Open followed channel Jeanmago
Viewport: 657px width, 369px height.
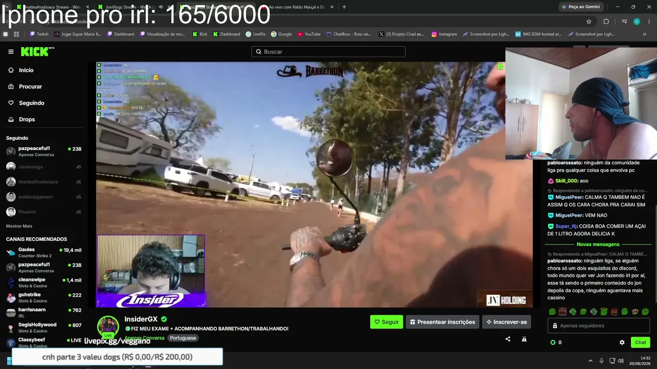[44, 167]
